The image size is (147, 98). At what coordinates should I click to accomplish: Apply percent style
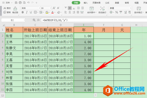(117, 12)
